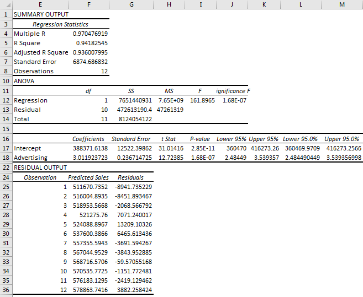Screen dimensions: 363x297
Task: Select Residual SS value 472613190.4
Action: (x=134, y=110)
